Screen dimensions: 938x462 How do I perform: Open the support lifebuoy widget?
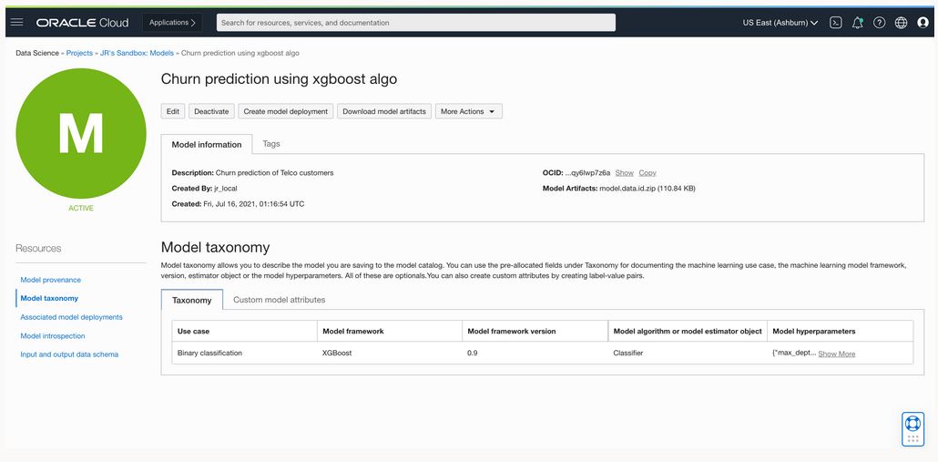(913, 428)
